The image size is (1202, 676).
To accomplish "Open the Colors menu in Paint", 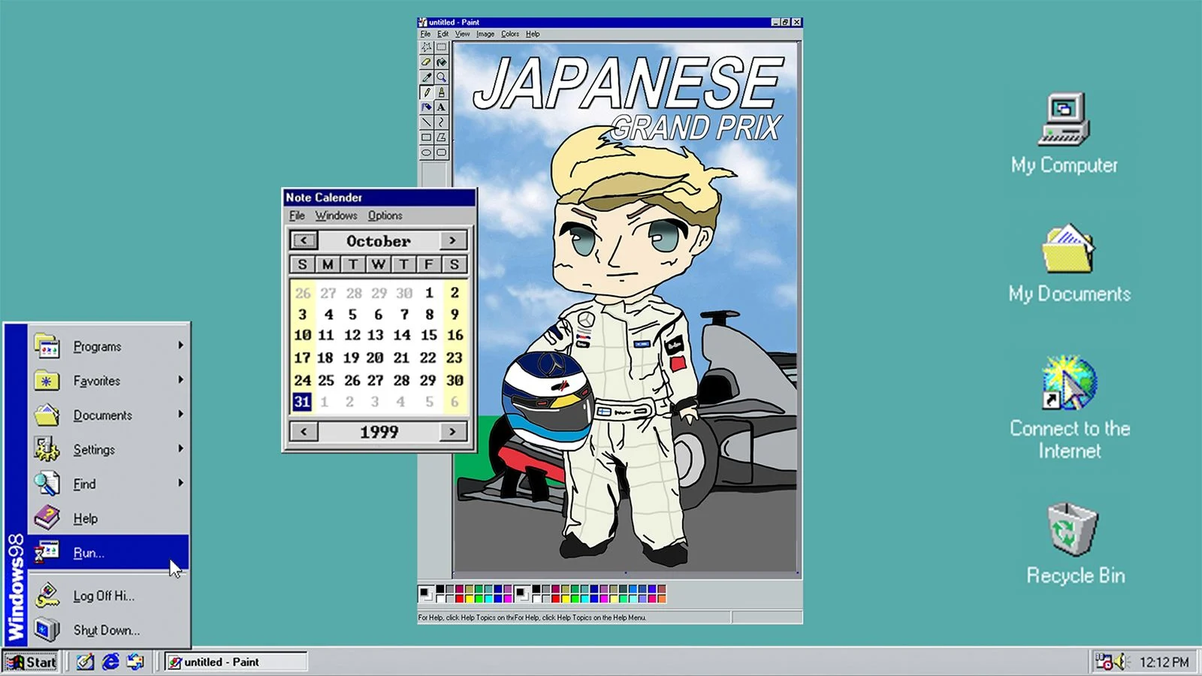I will click(x=510, y=34).
